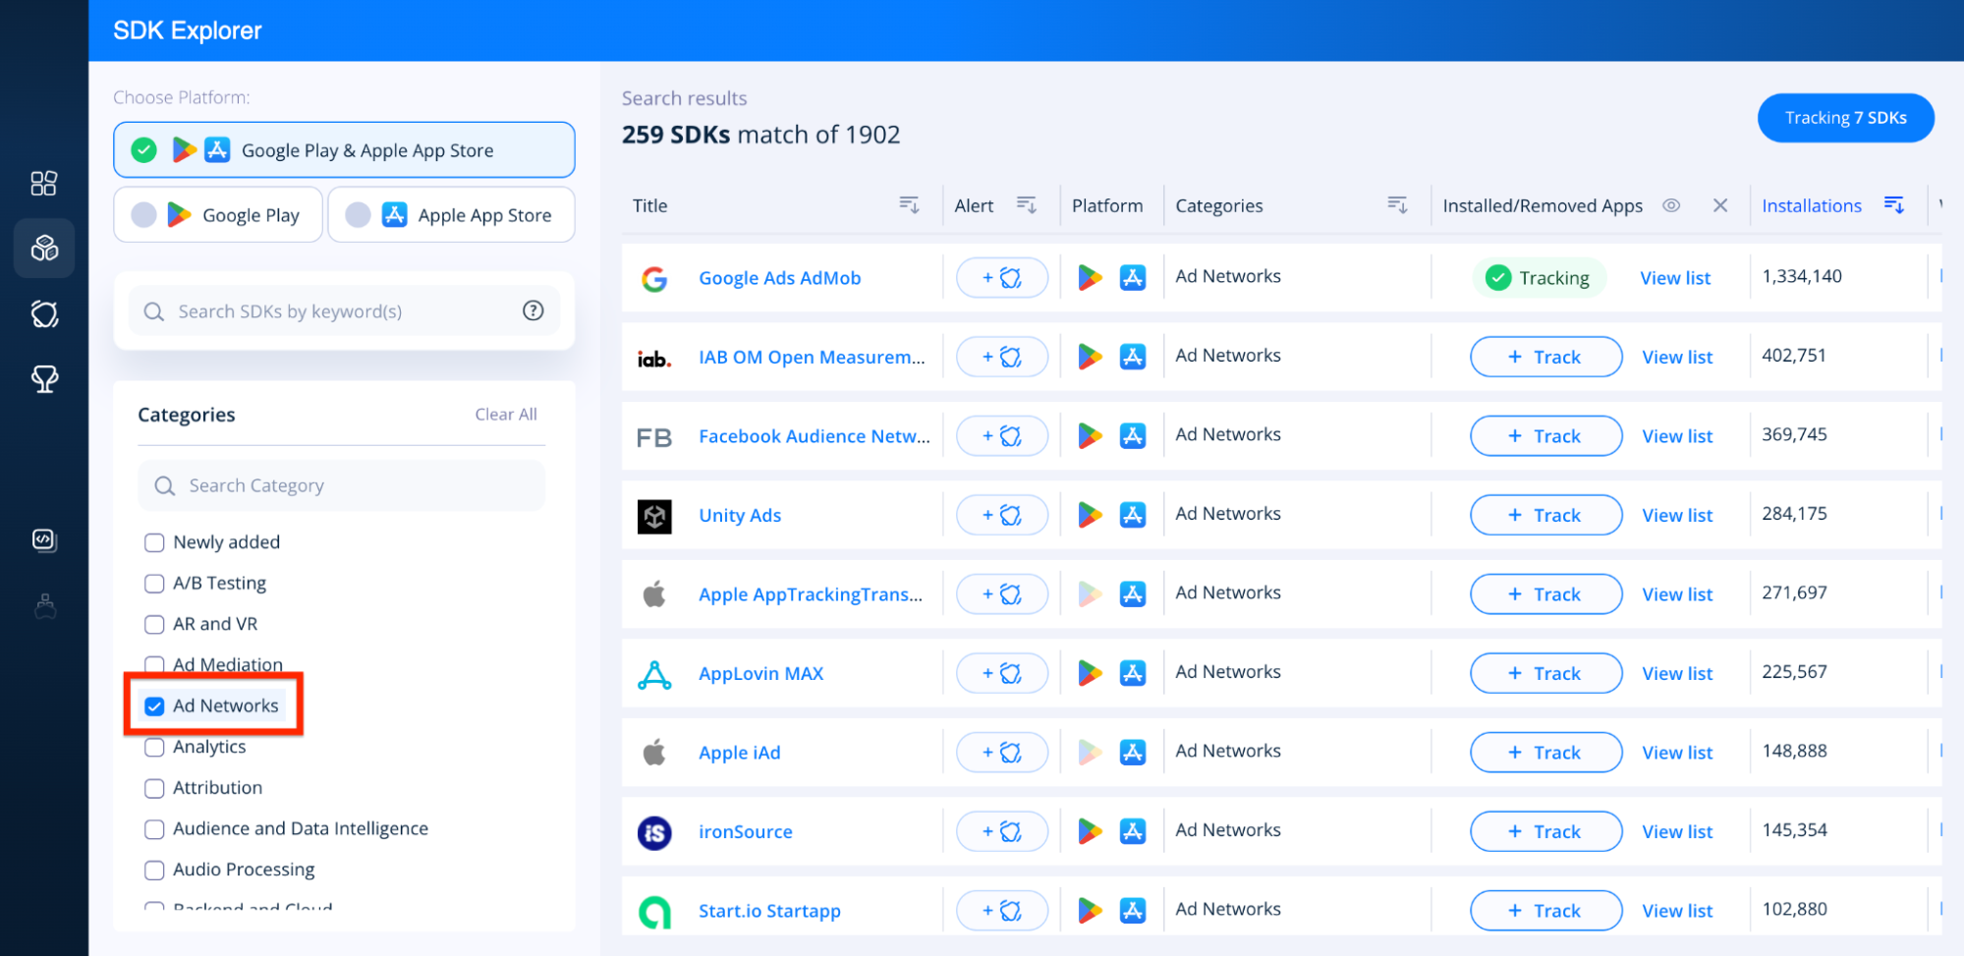1964x957 pixels.
Task: Open the Apple iAd SDK link
Action: tap(740, 753)
